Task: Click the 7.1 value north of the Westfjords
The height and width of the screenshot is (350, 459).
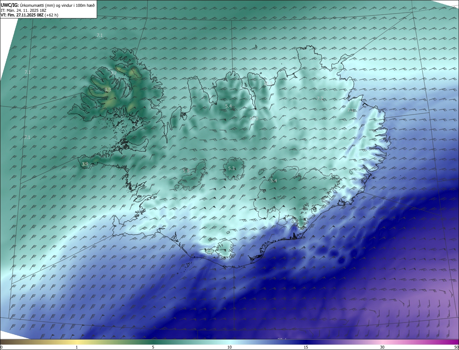Action: click(x=100, y=35)
